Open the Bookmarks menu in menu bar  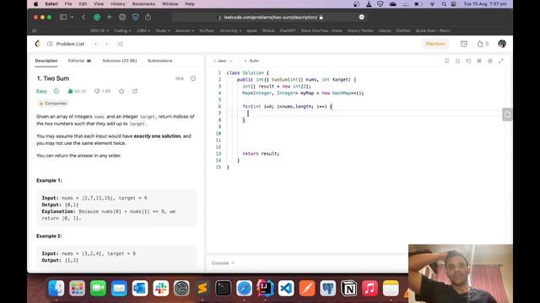(x=143, y=3)
